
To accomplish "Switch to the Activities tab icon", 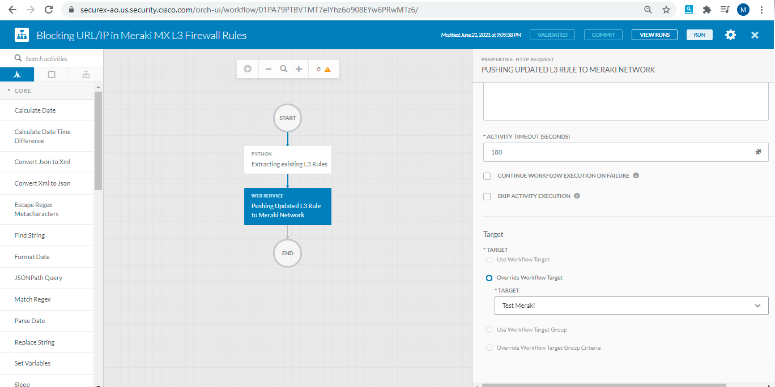I will point(17,75).
